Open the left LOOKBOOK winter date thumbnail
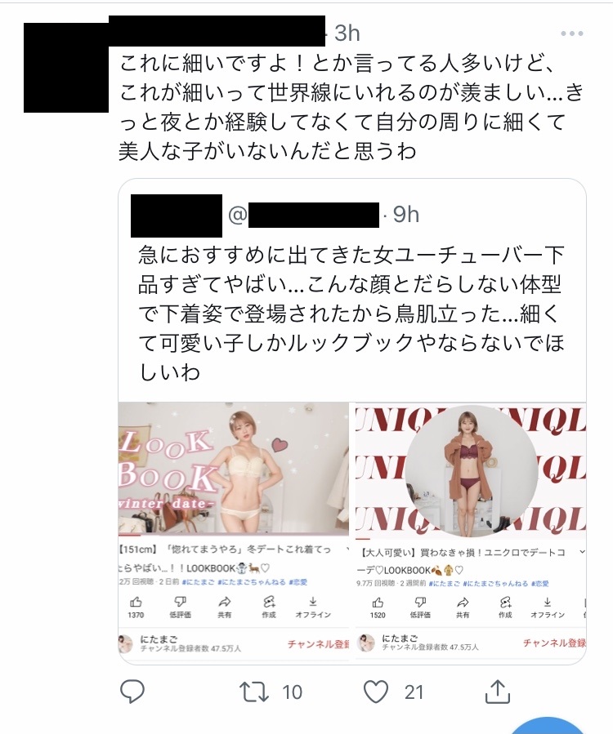Image resolution: width=613 pixels, height=734 pixels. click(234, 468)
